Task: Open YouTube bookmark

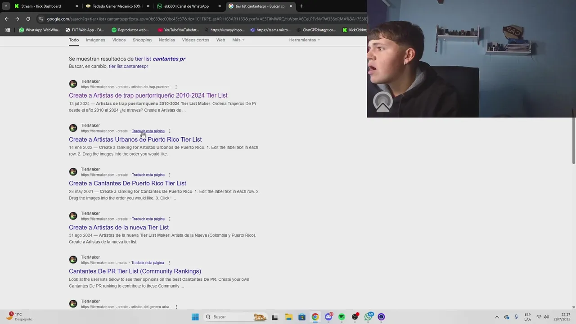Action: pos(178,30)
